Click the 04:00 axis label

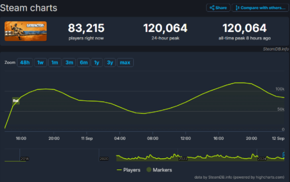coord(120,139)
